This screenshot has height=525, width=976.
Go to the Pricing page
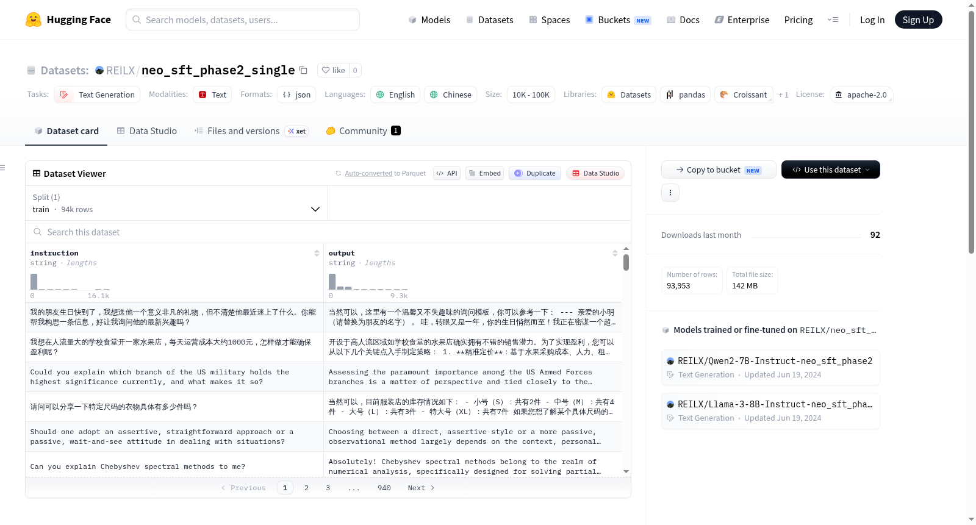pyautogui.click(x=798, y=20)
